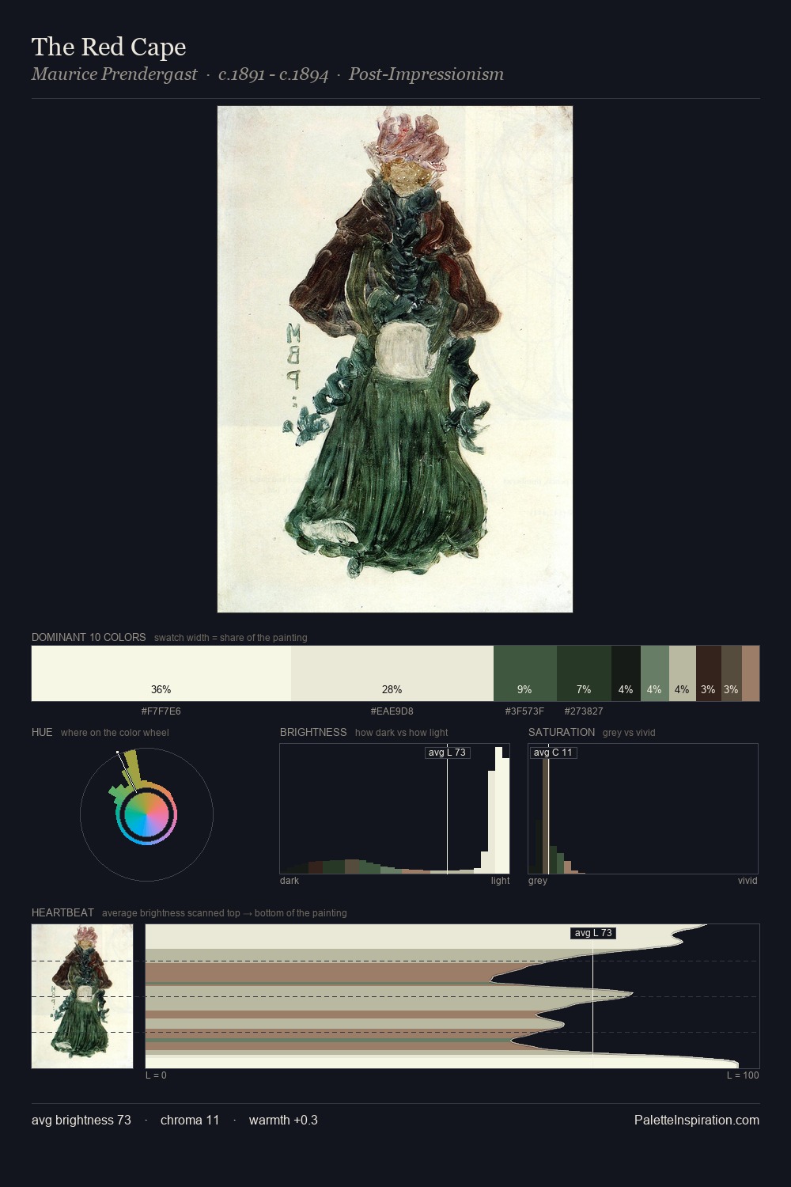Click the HUE section heading
Image resolution: width=791 pixels, height=1187 pixels.
42,732
